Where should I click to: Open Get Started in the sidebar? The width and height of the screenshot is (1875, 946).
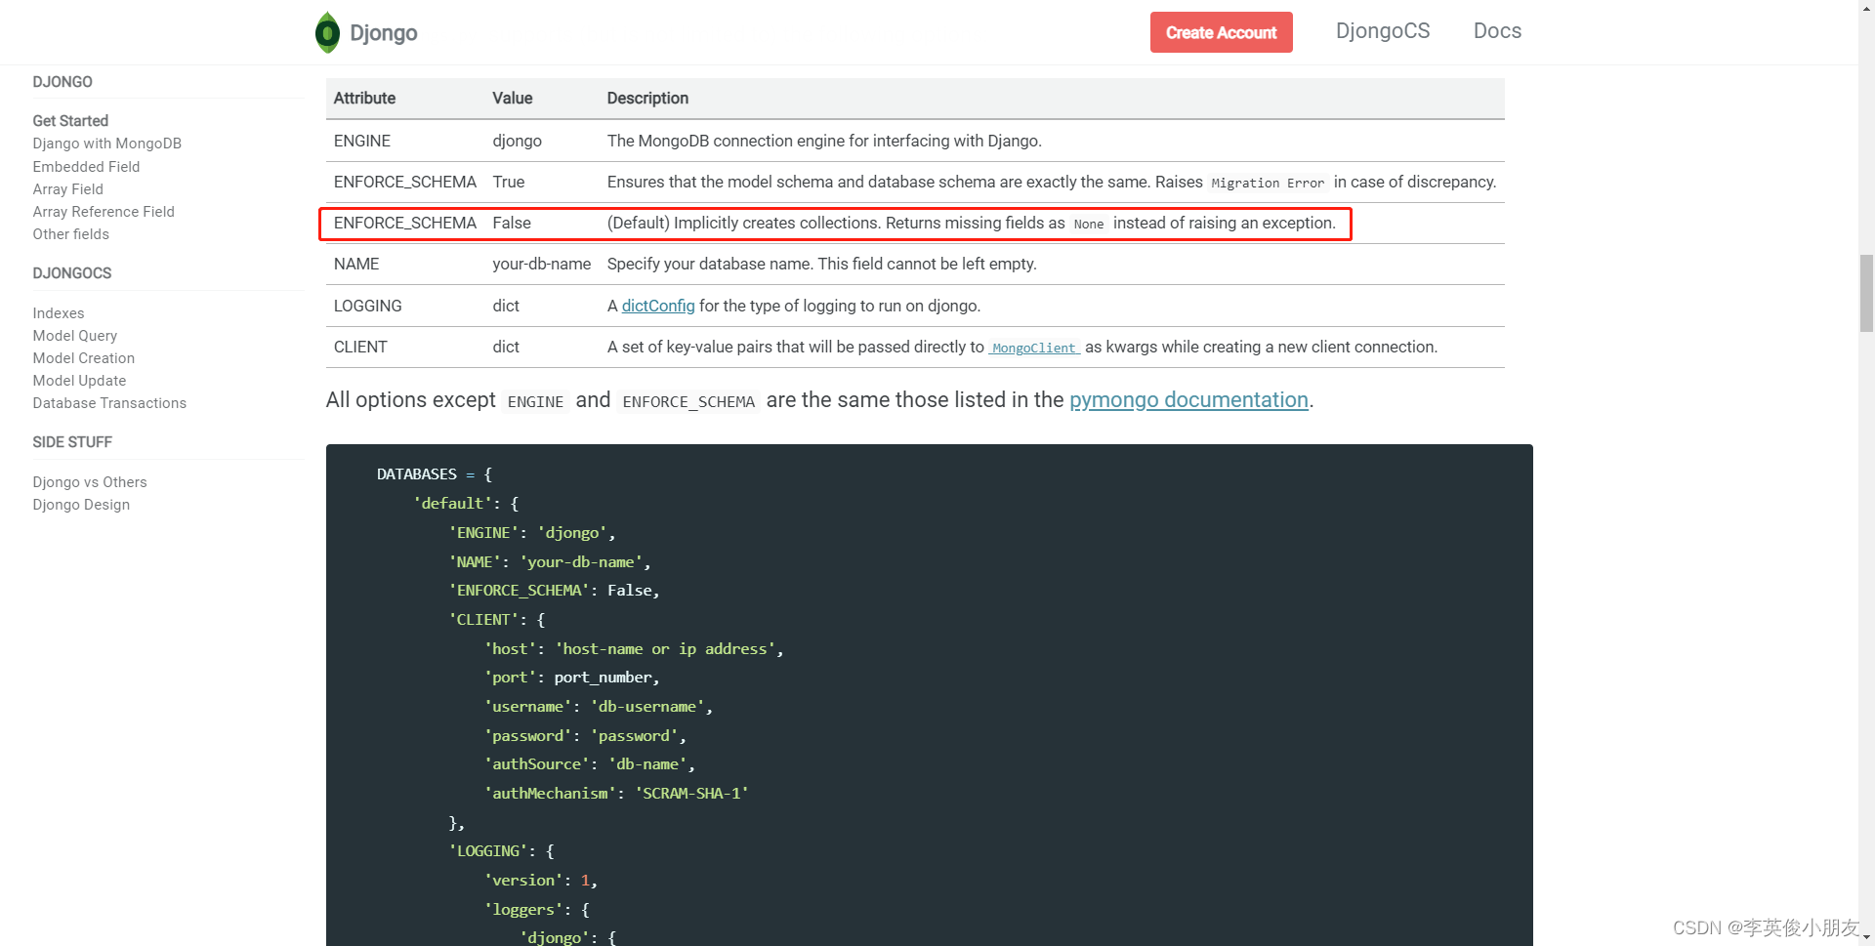(x=70, y=121)
